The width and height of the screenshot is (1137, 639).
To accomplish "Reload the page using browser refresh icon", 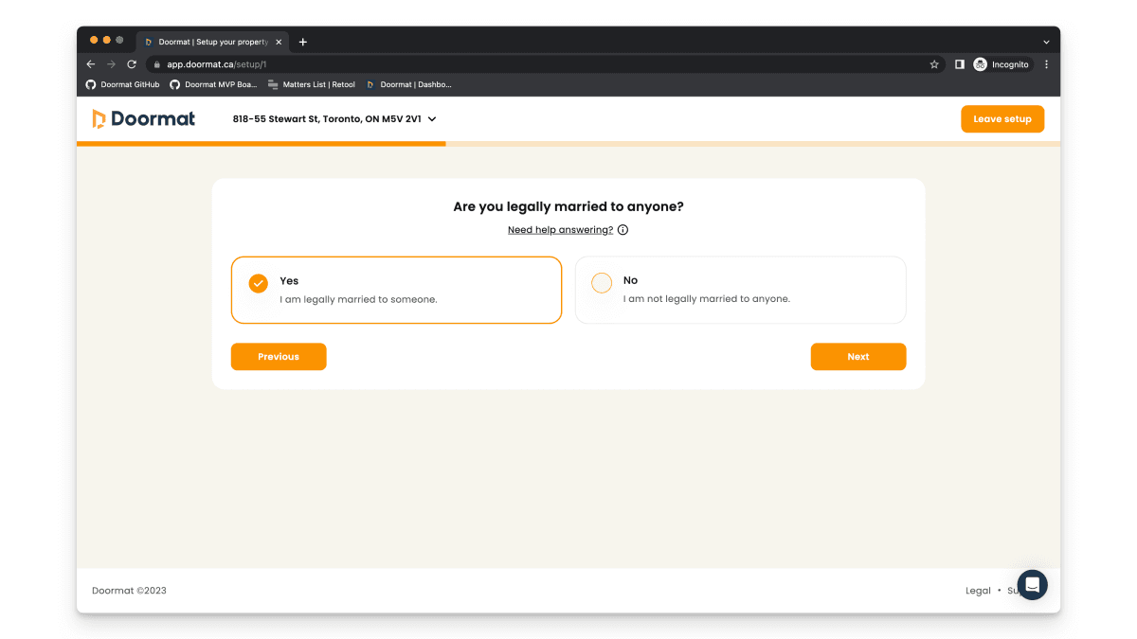I will (x=132, y=64).
